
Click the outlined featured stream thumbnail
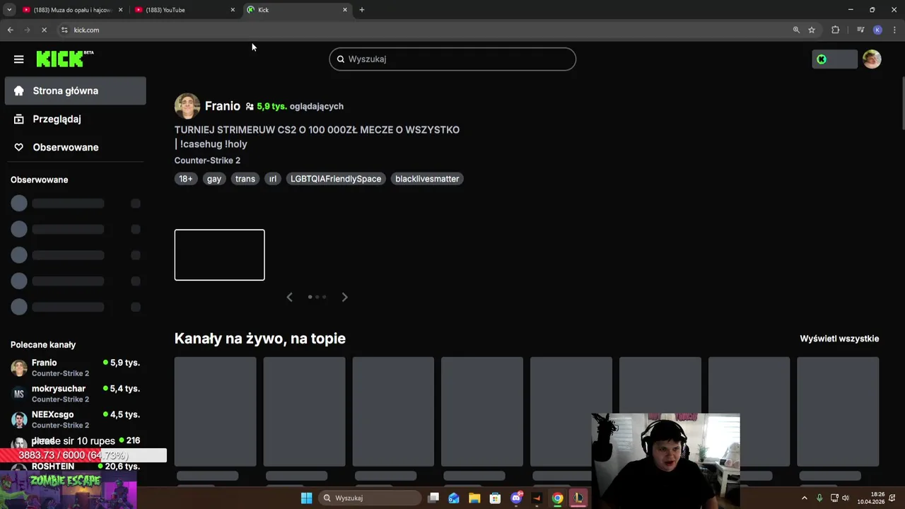click(x=220, y=255)
